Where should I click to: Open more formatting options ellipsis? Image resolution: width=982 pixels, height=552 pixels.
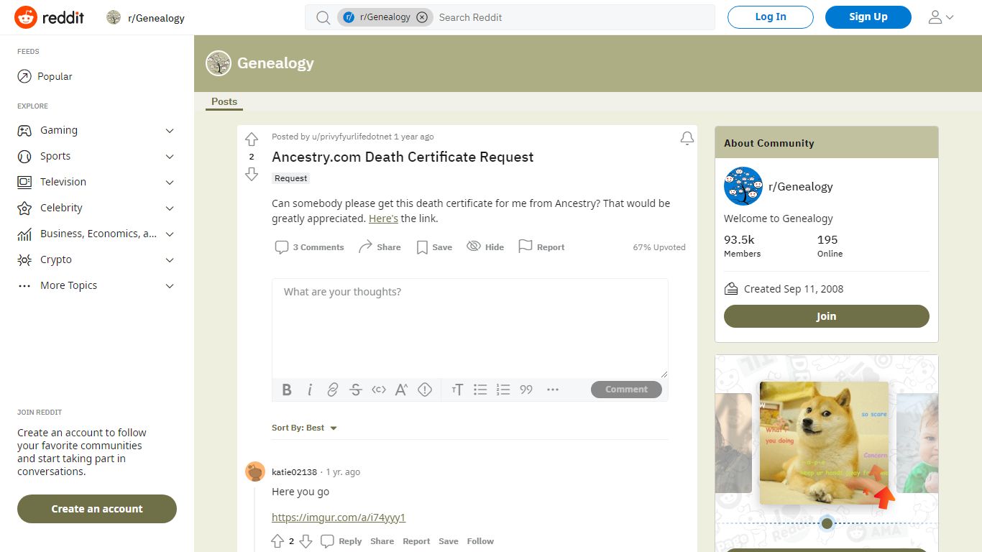(x=553, y=390)
